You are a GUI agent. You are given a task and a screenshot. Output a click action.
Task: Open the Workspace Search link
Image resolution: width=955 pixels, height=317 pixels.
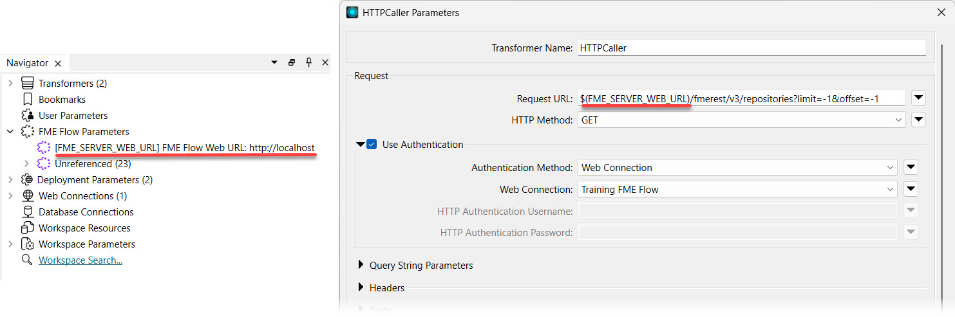pos(80,260)
